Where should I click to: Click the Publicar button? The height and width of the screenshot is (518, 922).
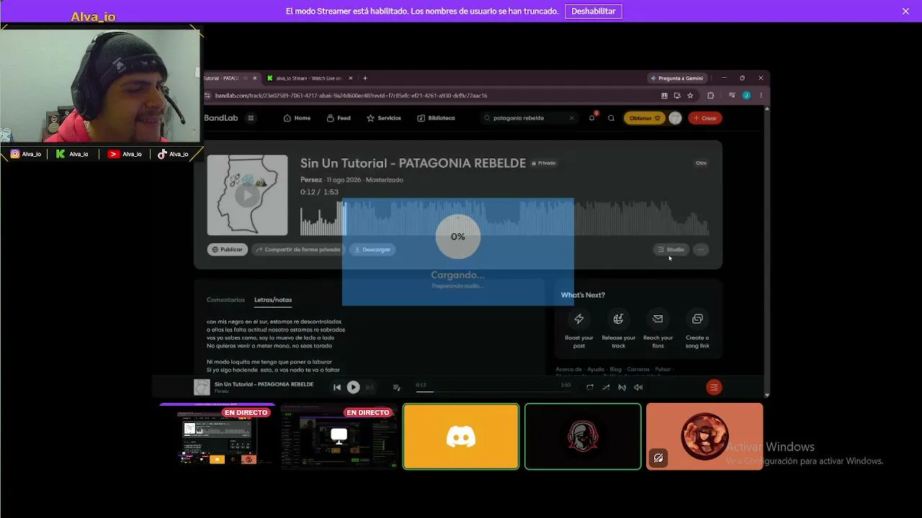coord(228,250)
